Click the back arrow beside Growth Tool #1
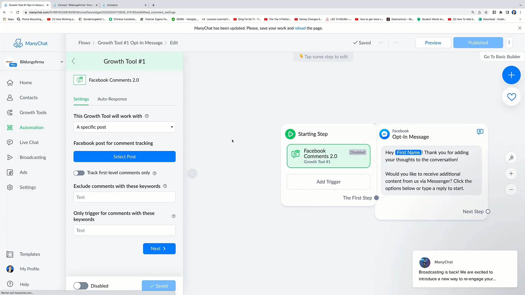The height and width of the screenshot is (295, 525). click(x=73, y=61)
